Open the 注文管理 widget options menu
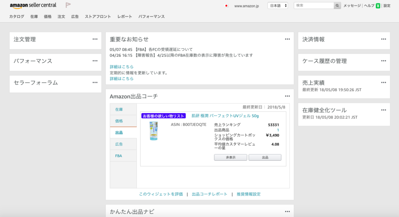Screen dimensions: 399x217 click(95, 39)
